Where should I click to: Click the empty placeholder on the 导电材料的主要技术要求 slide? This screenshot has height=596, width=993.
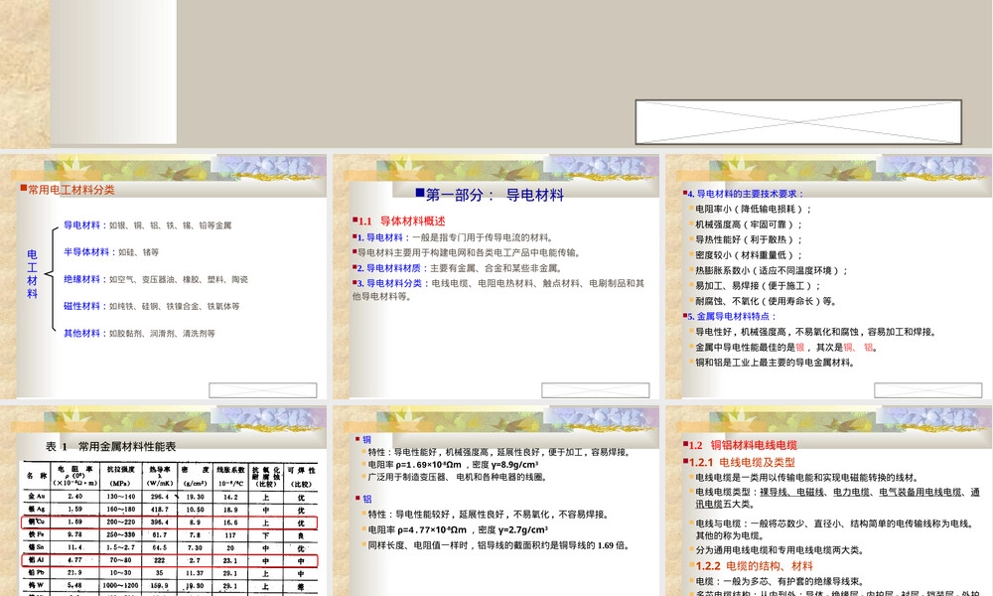(927, 390)
